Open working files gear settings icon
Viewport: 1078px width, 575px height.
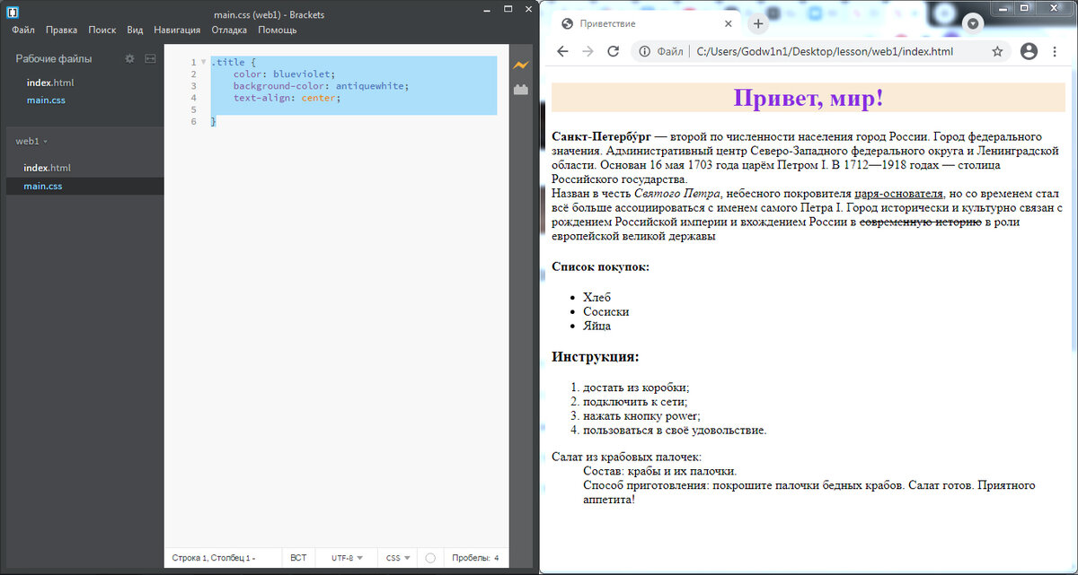[129, 58]
